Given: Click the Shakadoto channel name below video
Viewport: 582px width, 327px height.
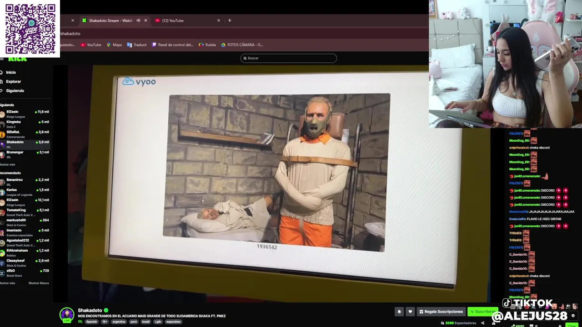Looking at the screenshot, I should point(90,311).
